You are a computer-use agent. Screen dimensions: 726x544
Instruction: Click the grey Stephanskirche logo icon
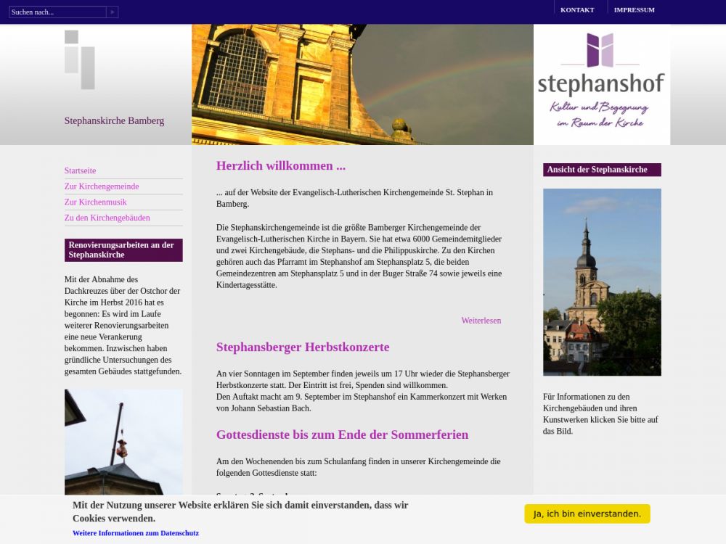80,59
